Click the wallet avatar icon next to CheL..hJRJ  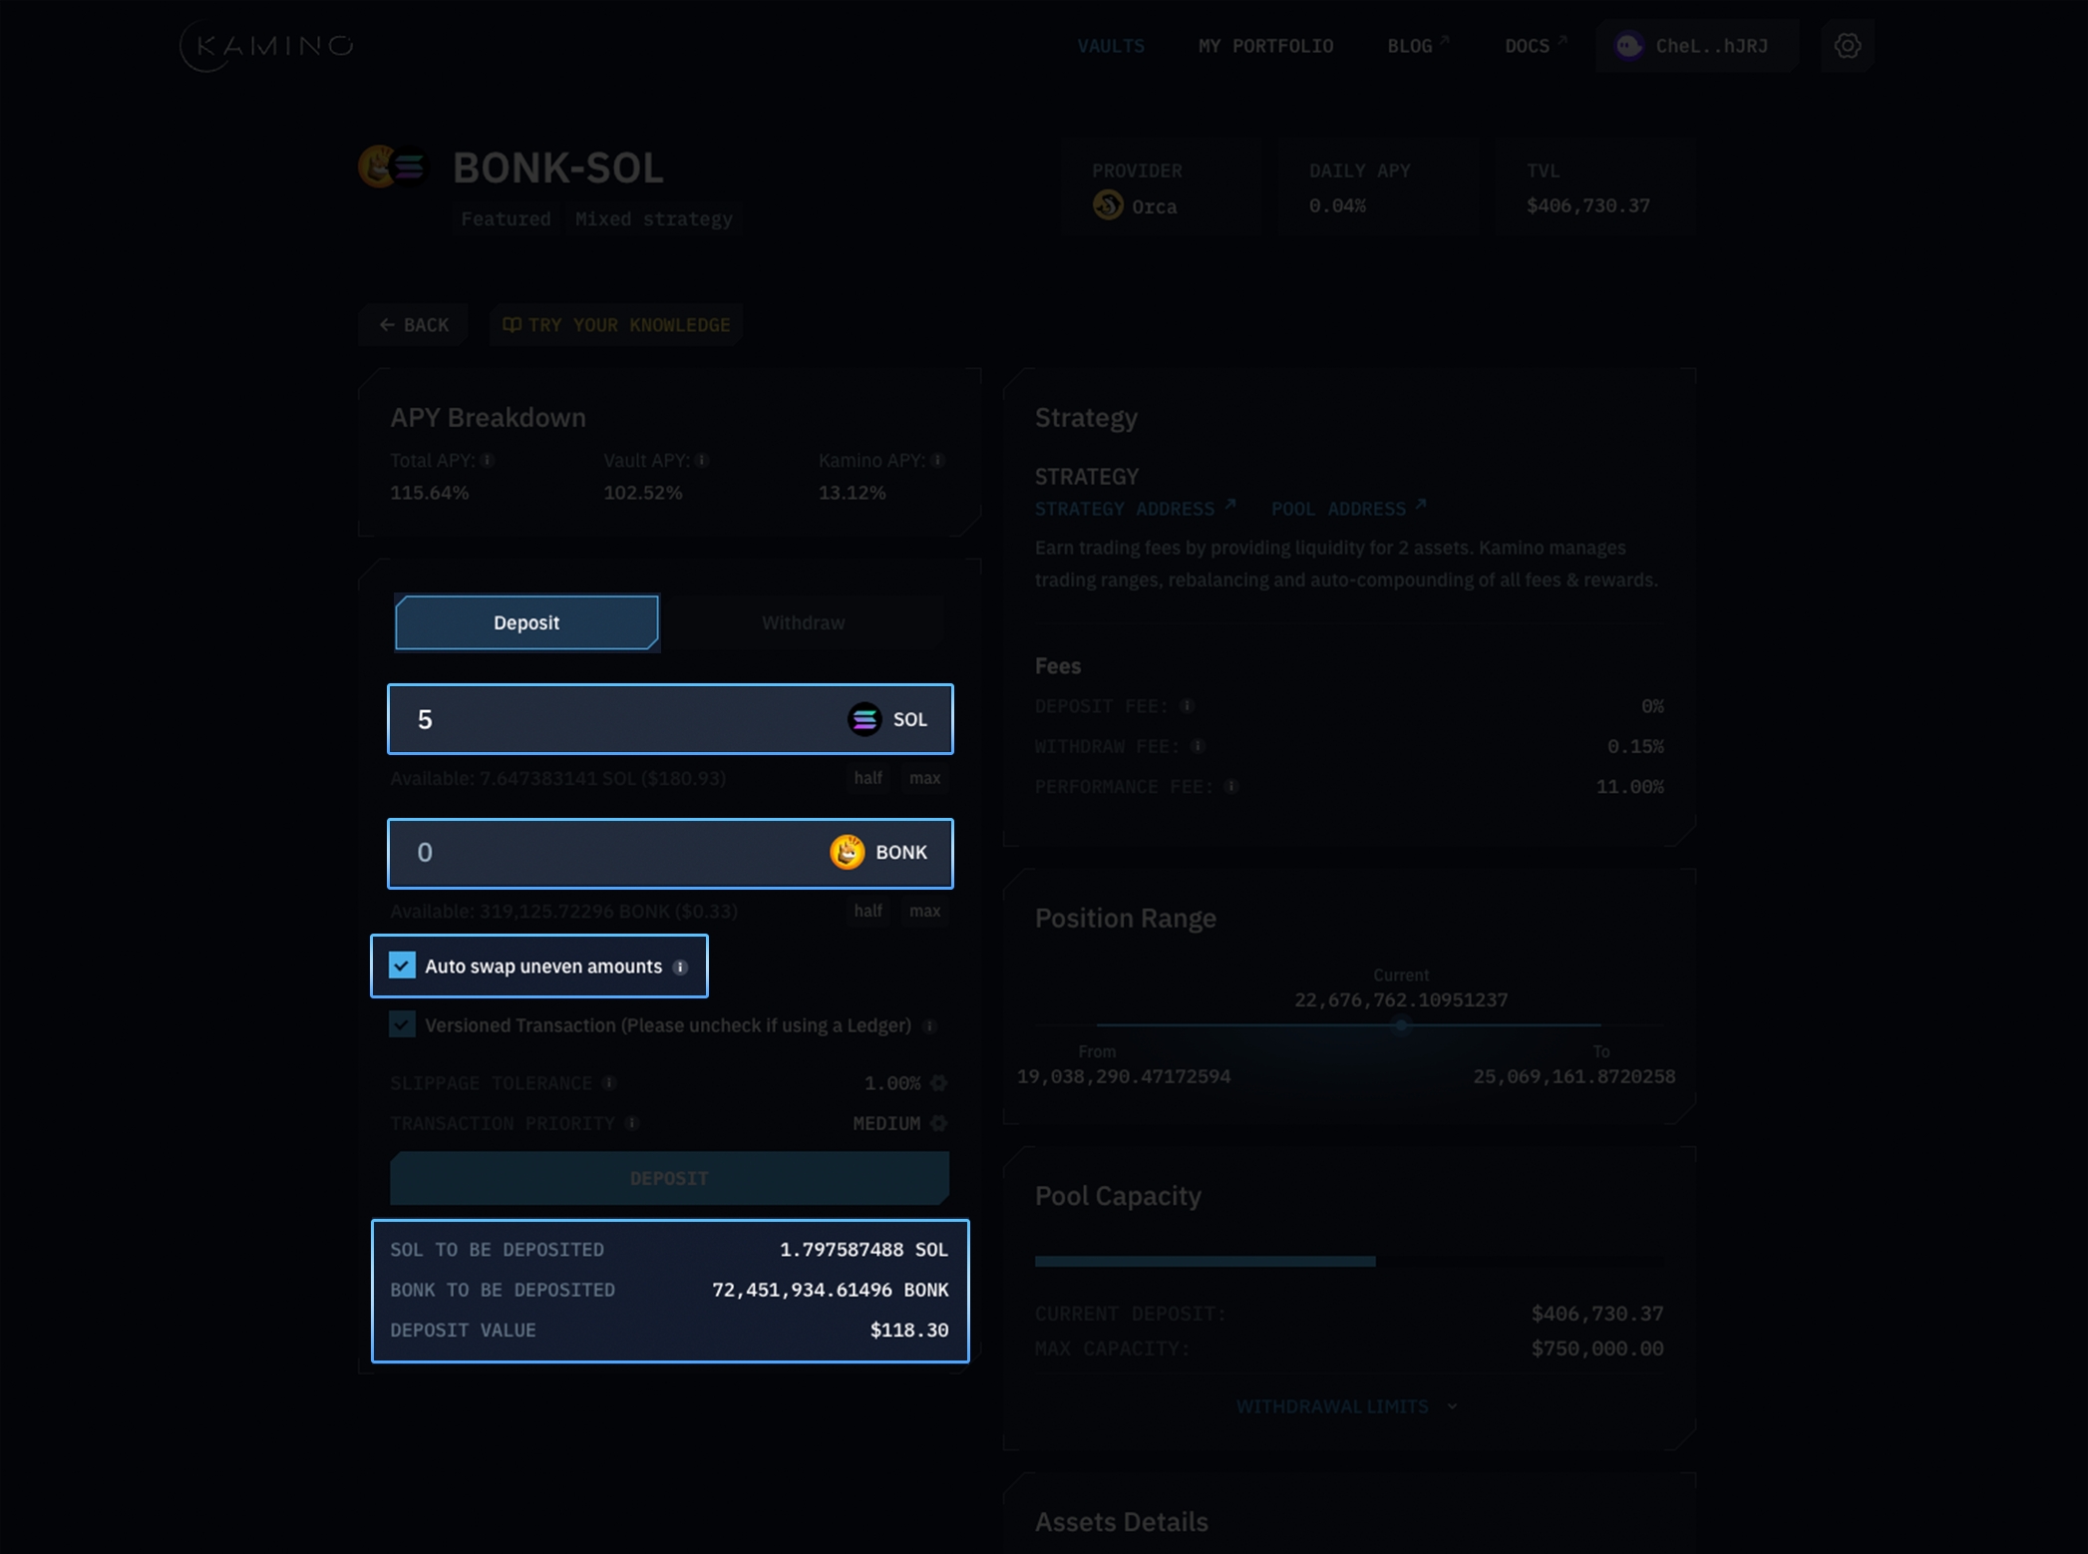point(1628,45)
